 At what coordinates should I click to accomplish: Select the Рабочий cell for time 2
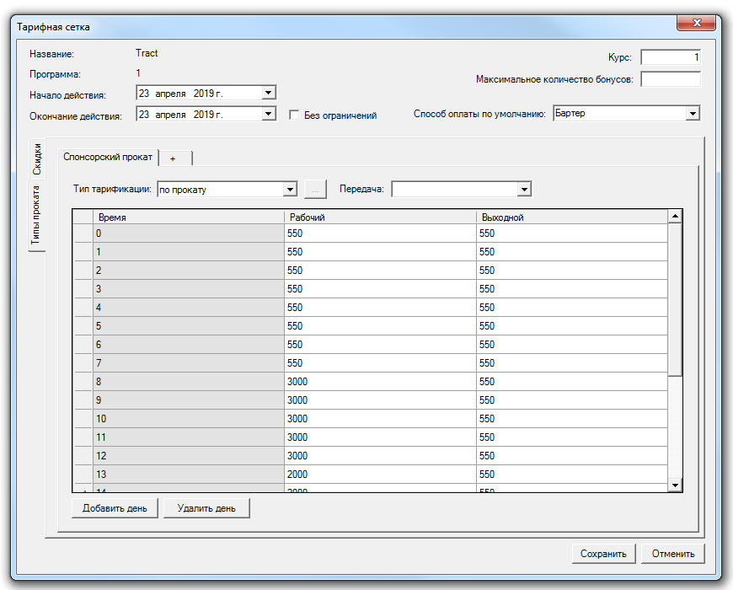tap(380, 271)
